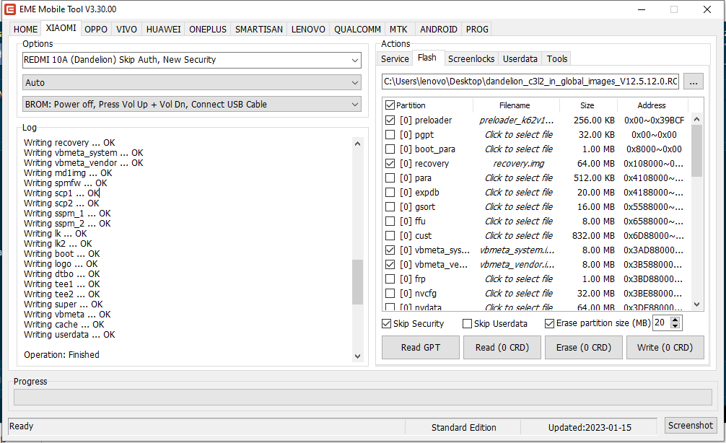
Task: Open the Service actions tab
Action: tap(395, 58)
